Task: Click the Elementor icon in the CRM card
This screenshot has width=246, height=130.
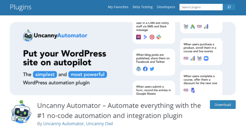Action: [x=138, y=37]
